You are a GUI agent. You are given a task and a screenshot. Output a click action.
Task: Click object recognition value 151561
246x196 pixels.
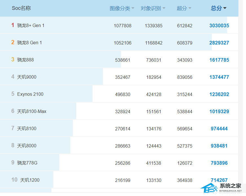(x=153, y=112)
